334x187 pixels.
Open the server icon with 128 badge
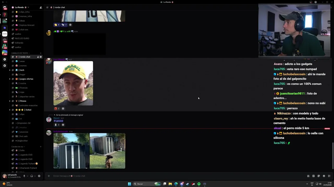click(4, 53)
